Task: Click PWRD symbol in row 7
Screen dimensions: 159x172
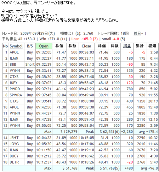Action: [x=15, y=89]
